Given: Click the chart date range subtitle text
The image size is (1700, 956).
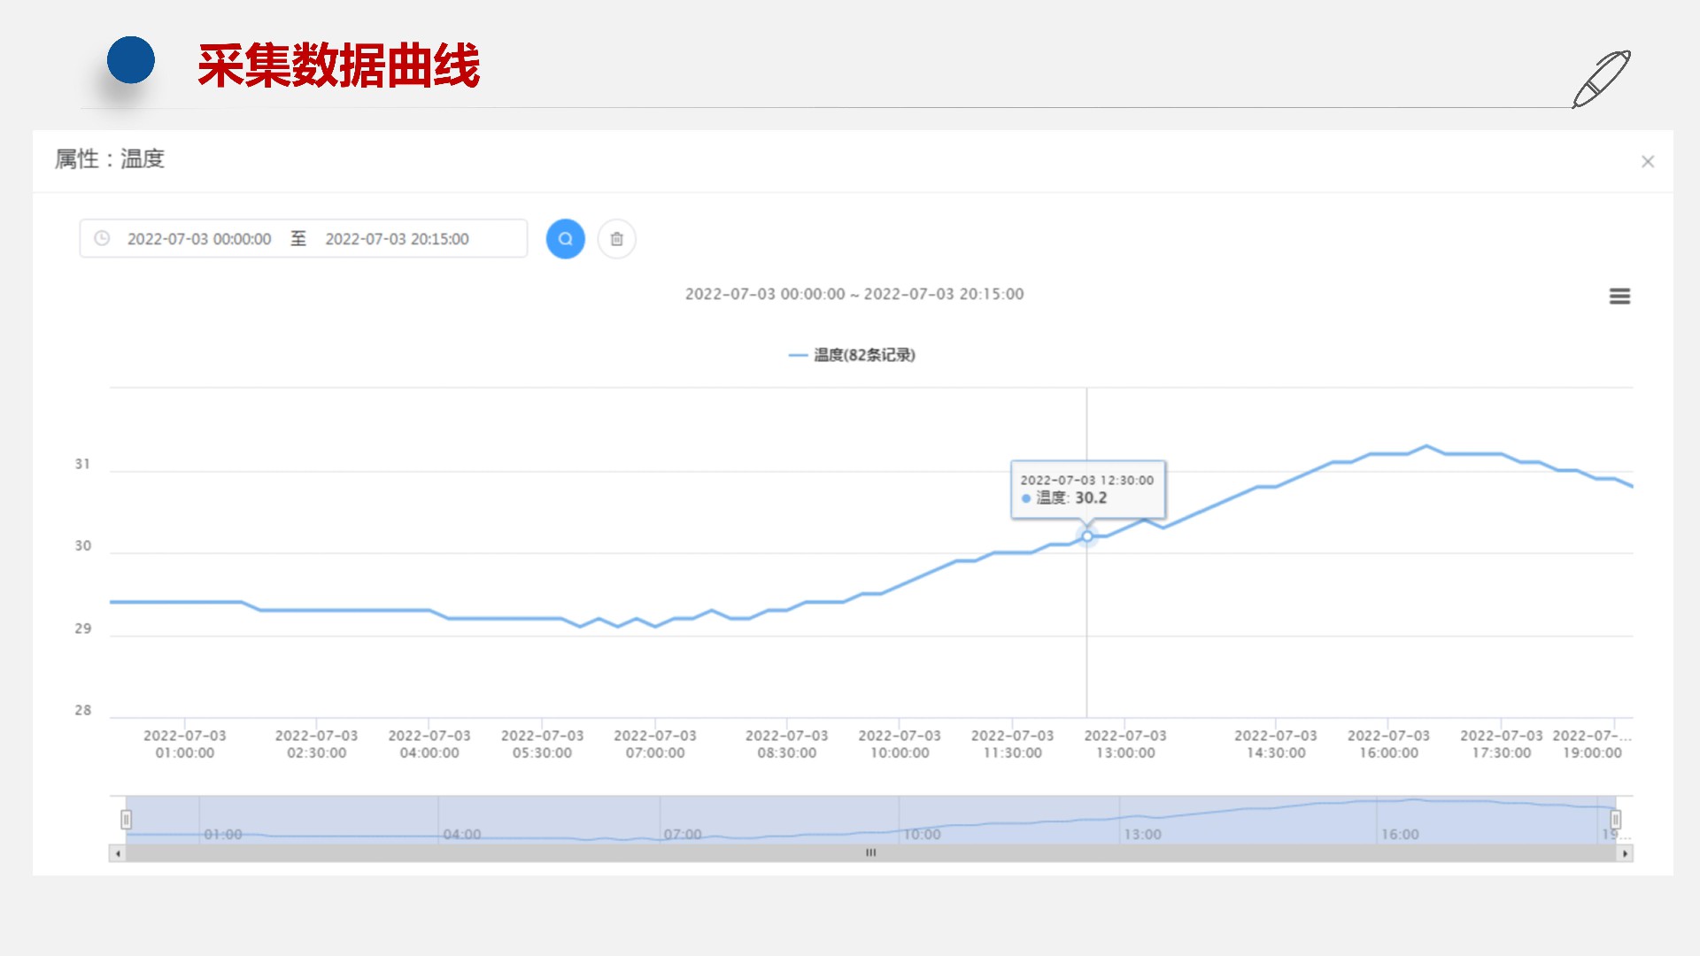Looking at the screenshot, I should (854, 294).
